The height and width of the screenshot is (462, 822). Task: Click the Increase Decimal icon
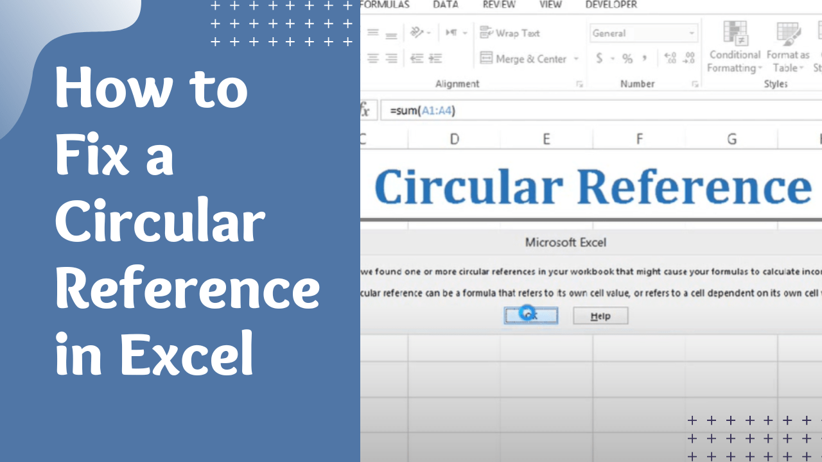[x=670, y=58]
